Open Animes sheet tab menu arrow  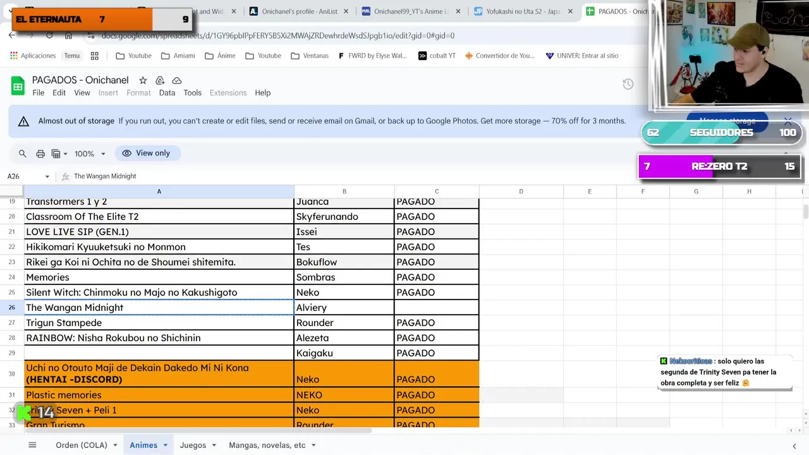165,445
